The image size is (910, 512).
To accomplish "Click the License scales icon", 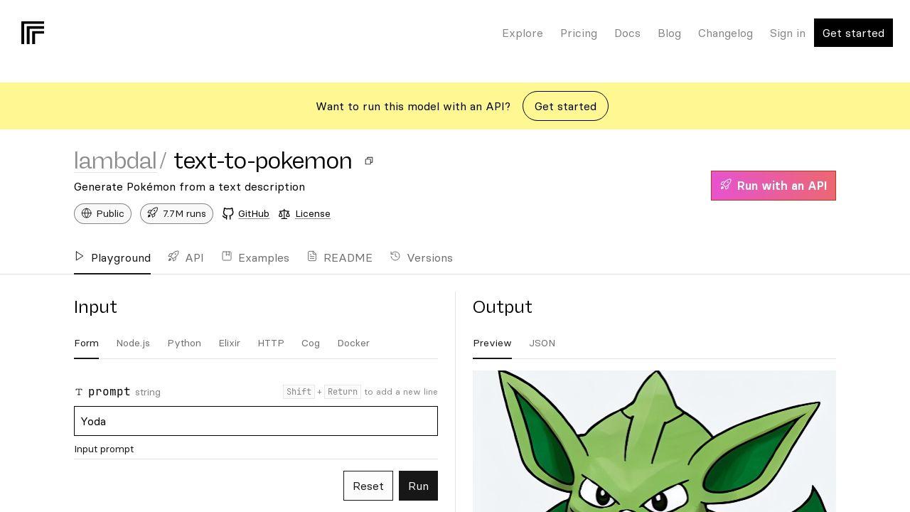I will [x=284, y=214].
